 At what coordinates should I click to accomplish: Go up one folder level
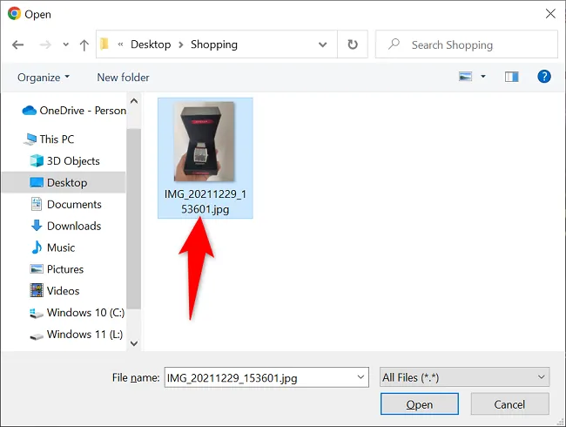coord(84,44)
